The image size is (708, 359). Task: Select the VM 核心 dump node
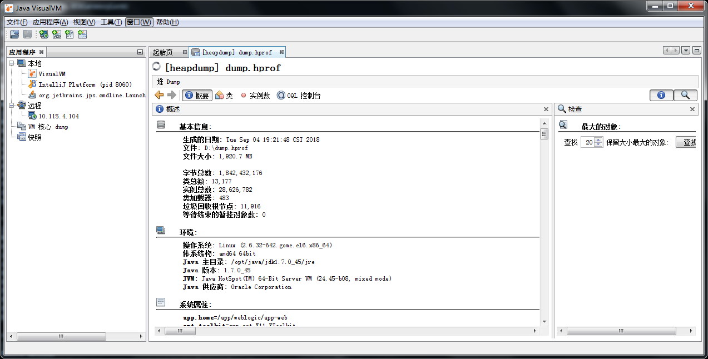(x=43, y=127)
